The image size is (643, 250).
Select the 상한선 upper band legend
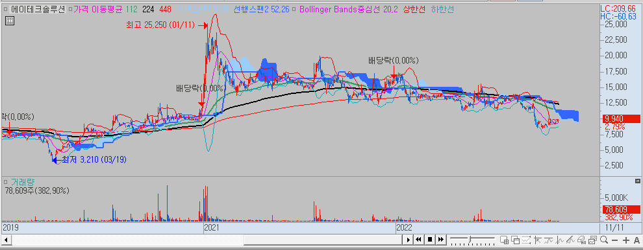pos(414,9)
